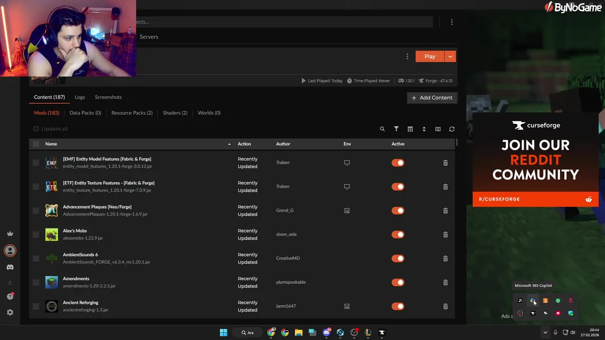Open File Explorer from taskbar
Screen dimensions: 605x340
click(x=299, y=332)
